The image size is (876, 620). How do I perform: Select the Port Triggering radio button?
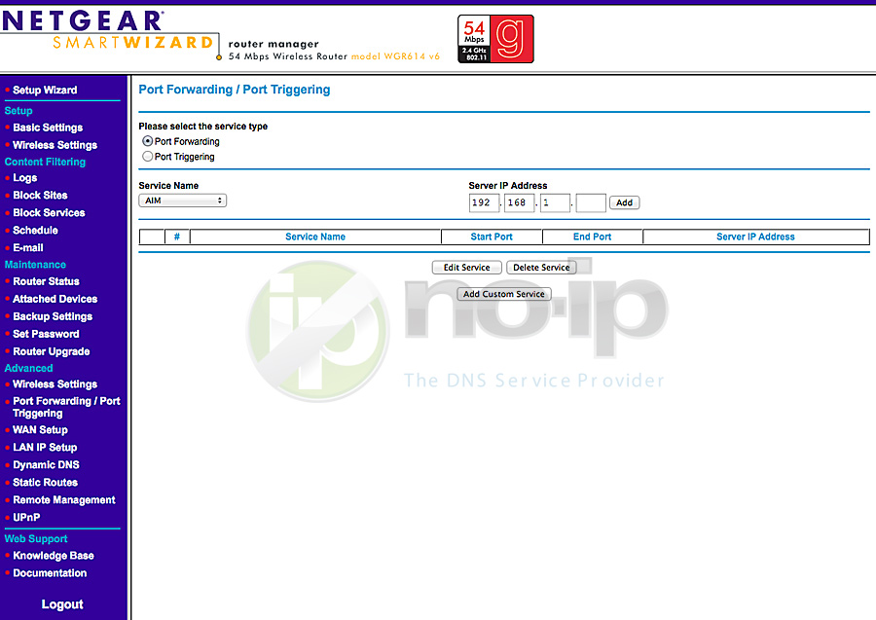(148, 157)
